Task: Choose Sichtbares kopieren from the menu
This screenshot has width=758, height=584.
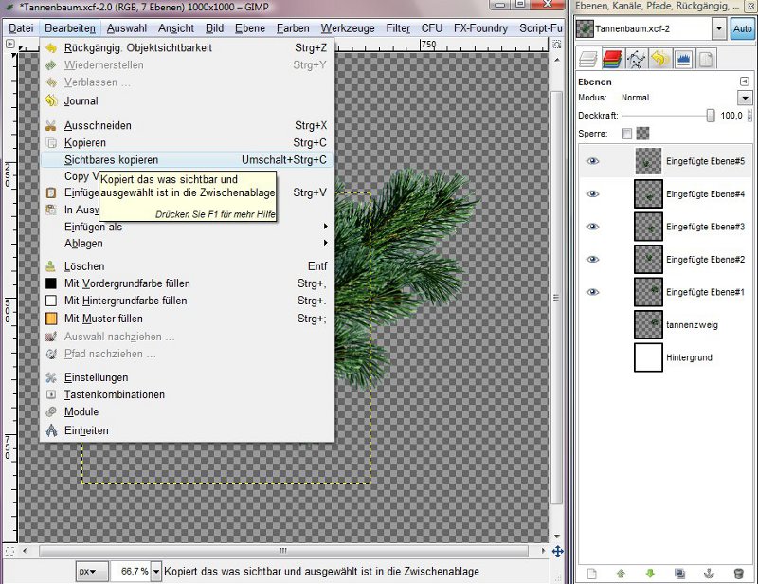Action: coord(112,160)
